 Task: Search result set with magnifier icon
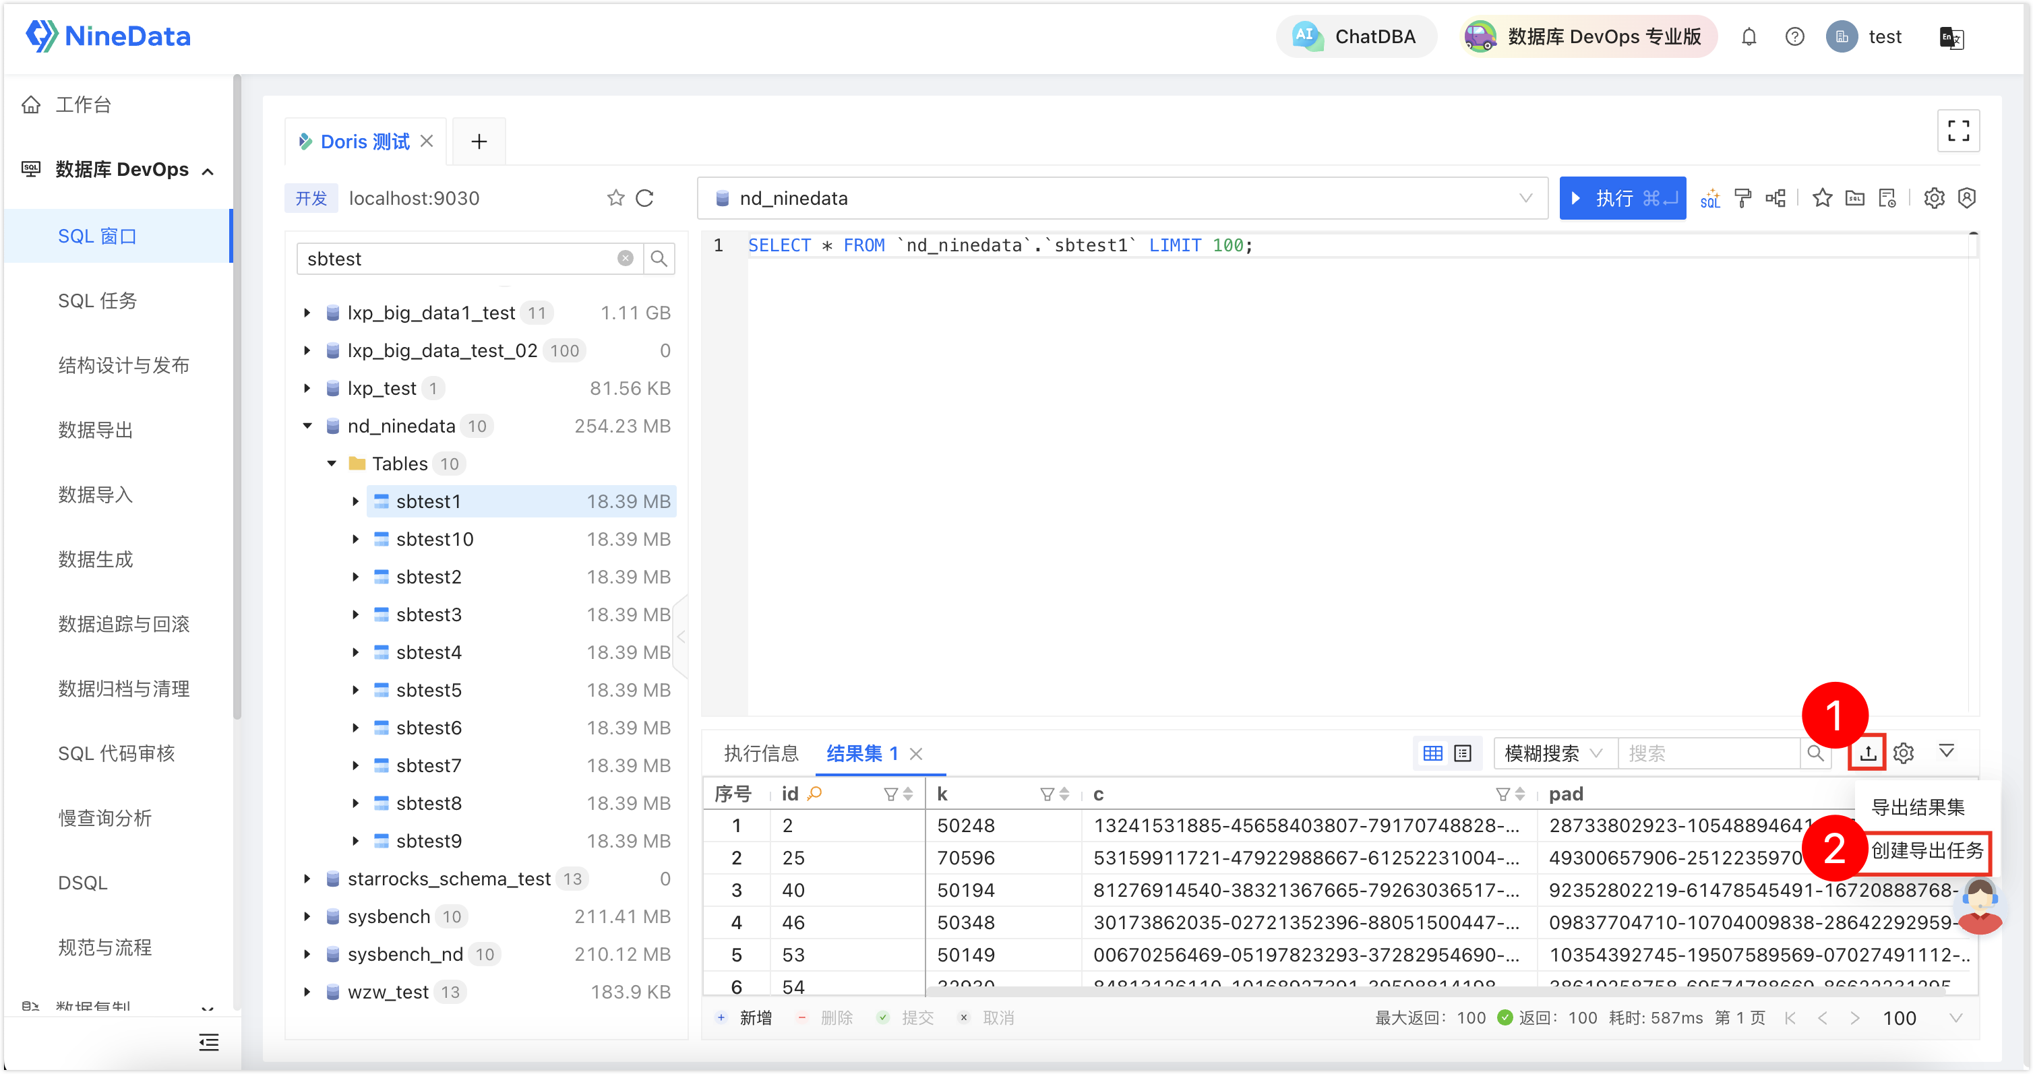pos(1816,753)
